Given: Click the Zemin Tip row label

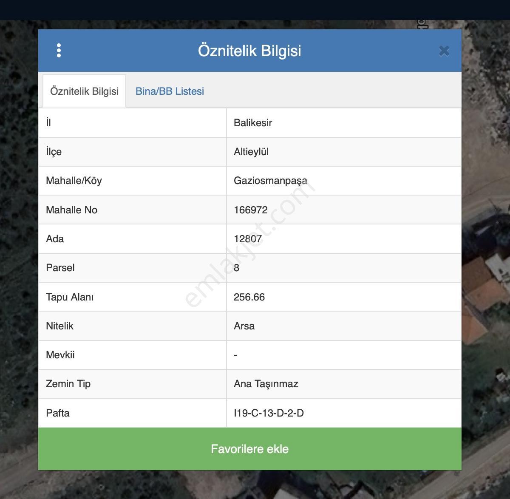Looking at the screenshot, I should click(68, 384).
